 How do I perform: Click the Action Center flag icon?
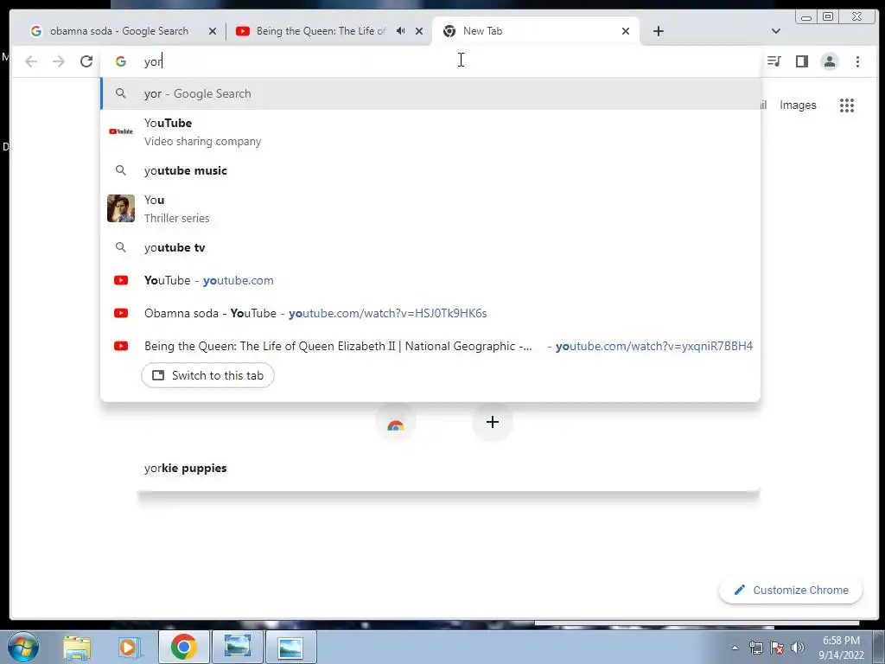coord(777,648)
